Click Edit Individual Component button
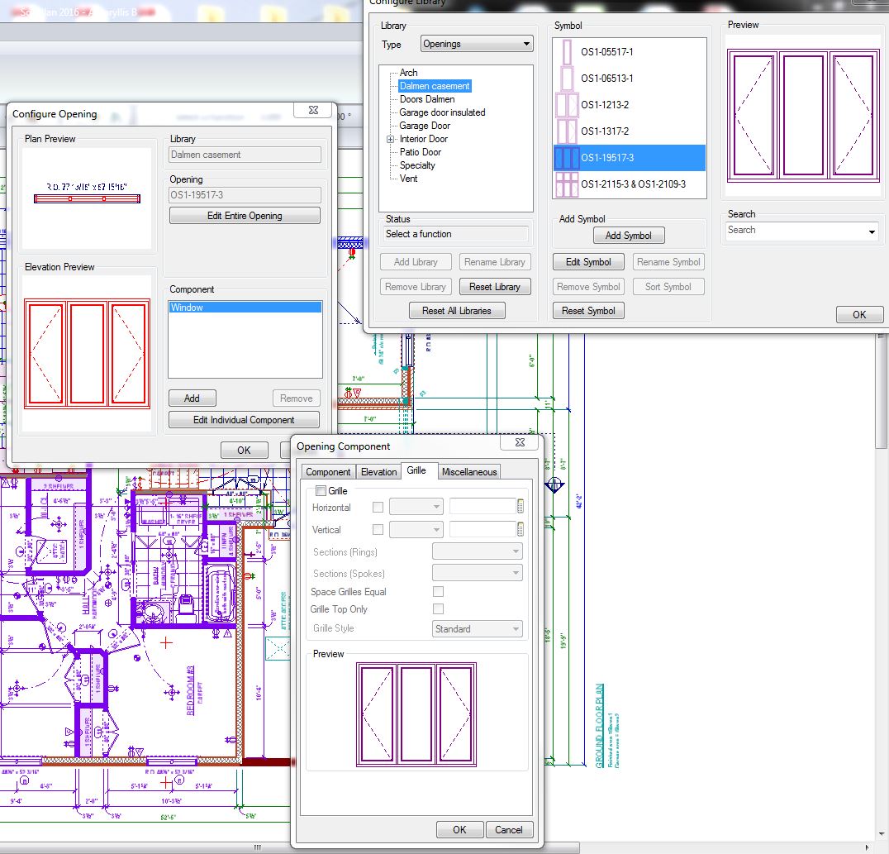Viewport: 889px width, 854px height. coord(244,420)
